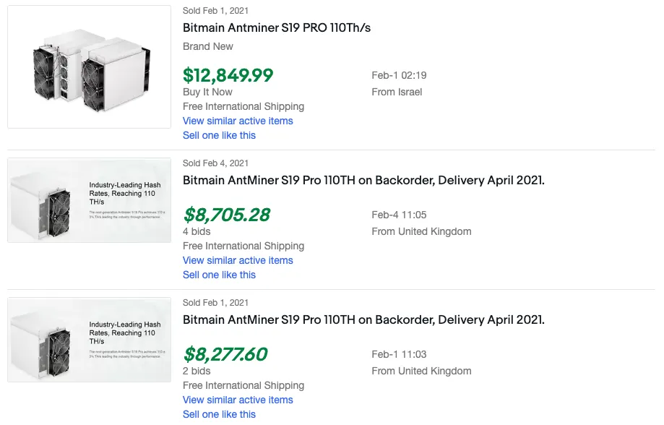View similar active items for the $12,849.99 listing
664x425 pixels.
pyautogui.click(x=238, y=121)
